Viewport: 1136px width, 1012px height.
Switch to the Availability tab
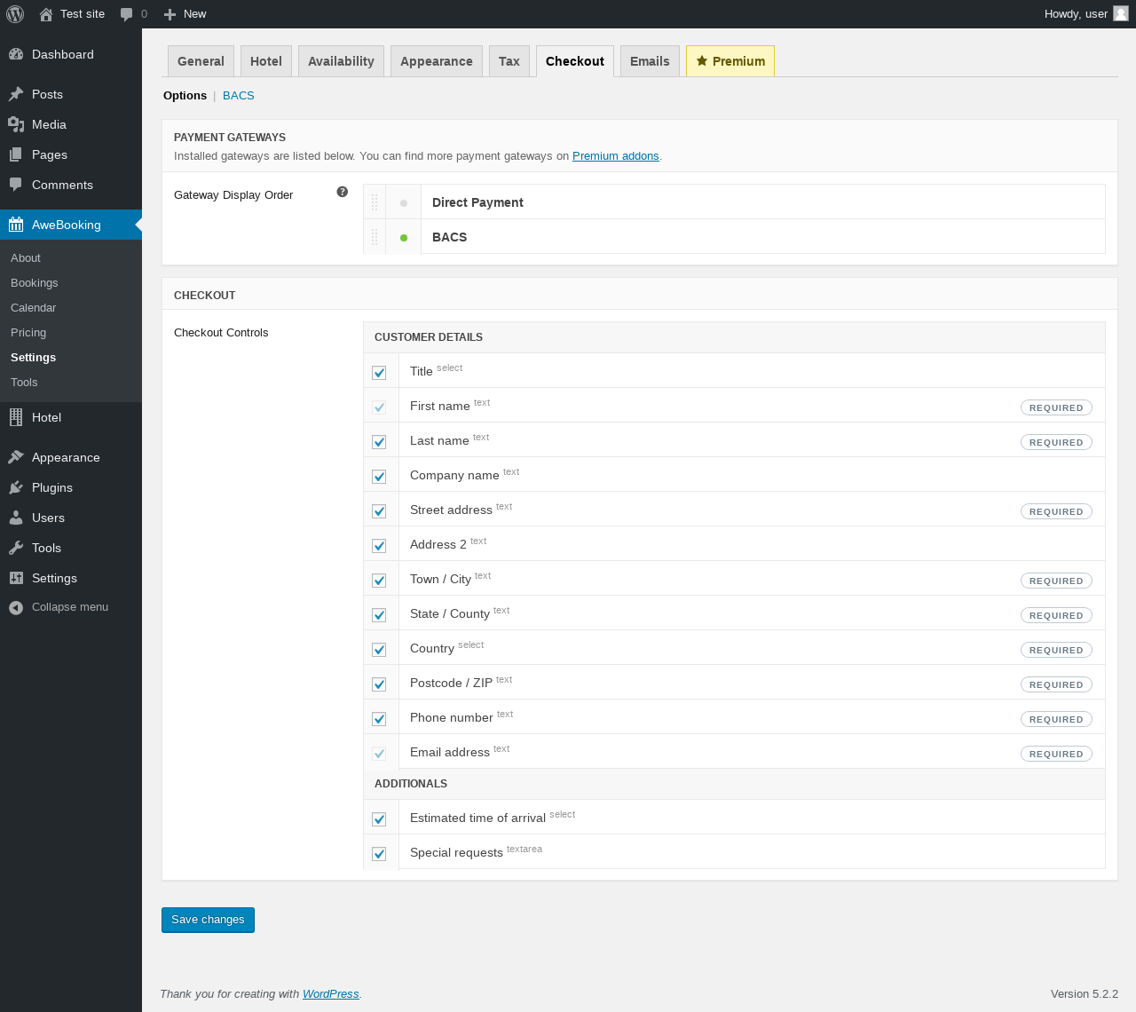[x=341, y=61]
